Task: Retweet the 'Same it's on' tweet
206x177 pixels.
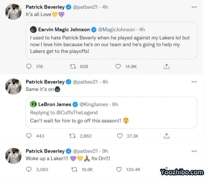Action: [73, 136]
